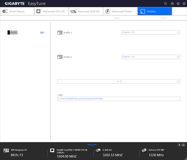Open the settings gear icon
This screenshot has width=187, height=160.
coord(165,3)
